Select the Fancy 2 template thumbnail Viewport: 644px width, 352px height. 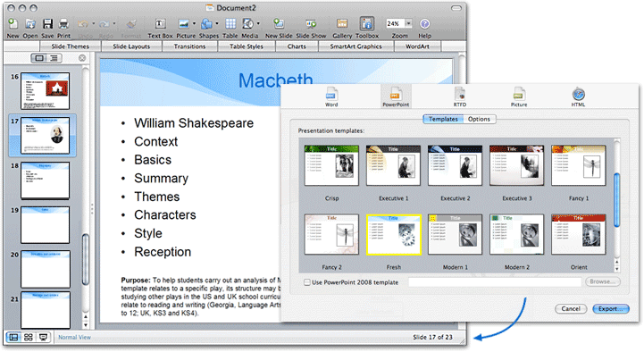point(331,235)
